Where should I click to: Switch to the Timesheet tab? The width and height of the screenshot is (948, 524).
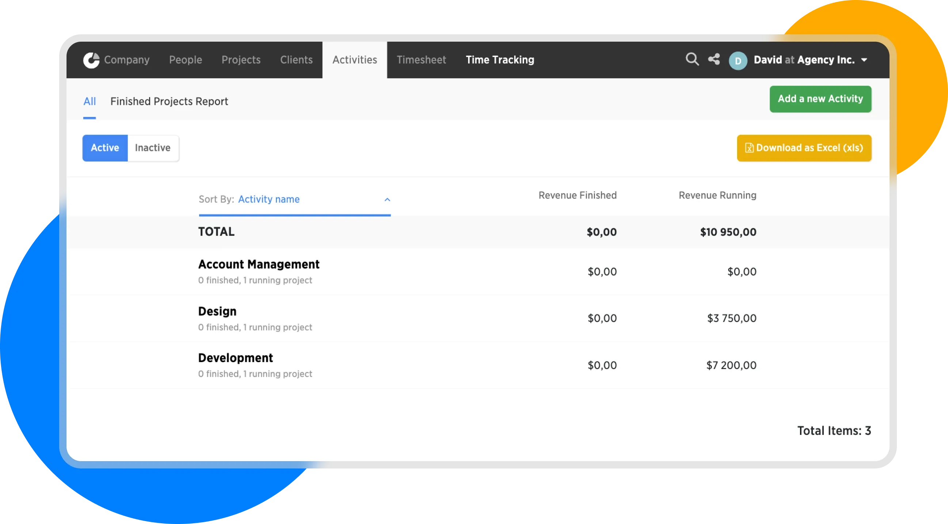tap(421, 60)
